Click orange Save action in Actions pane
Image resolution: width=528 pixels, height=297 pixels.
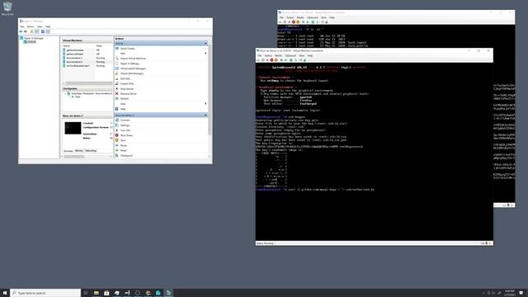123,140
